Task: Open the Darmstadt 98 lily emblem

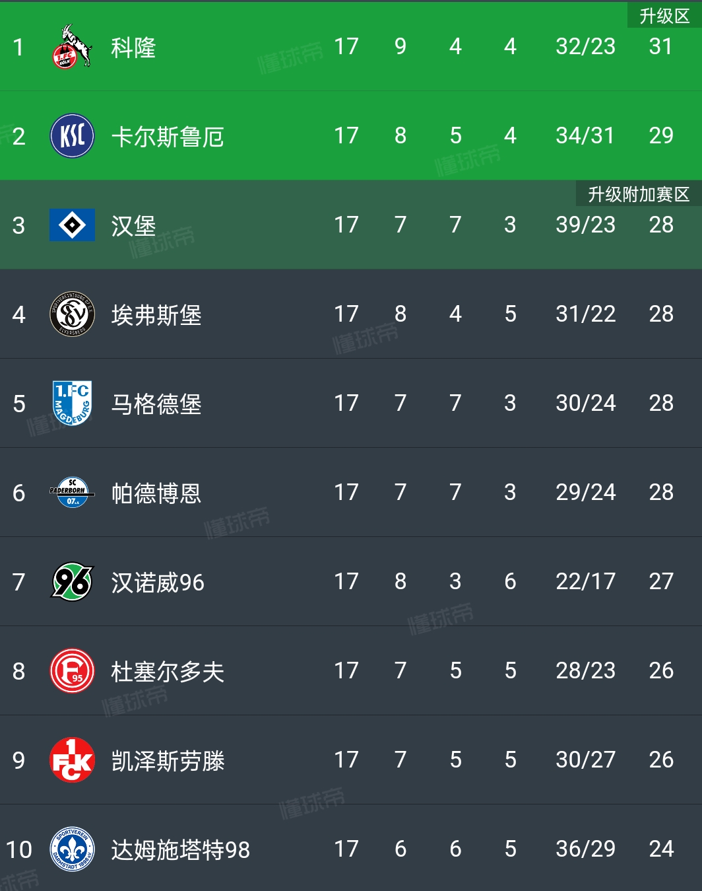Action: (x=72, y=849)
